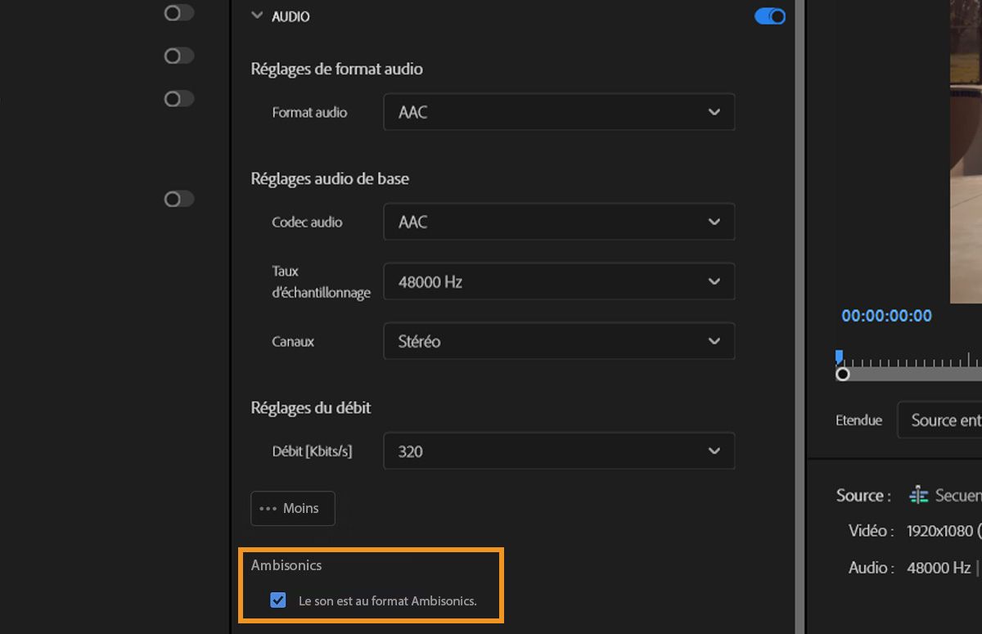Click the Moins button
This screenshot has width=982, height=634.
tap(292, 508)
